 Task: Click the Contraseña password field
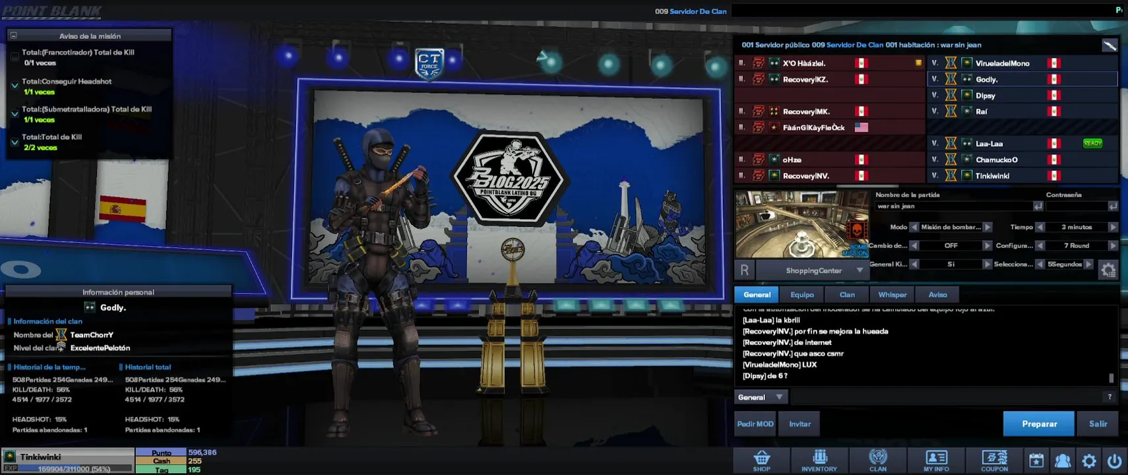click(1076, 206)
